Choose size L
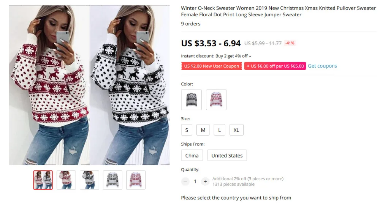The width and height of the screenshot is (380, 205). click(x=220, y=130)
